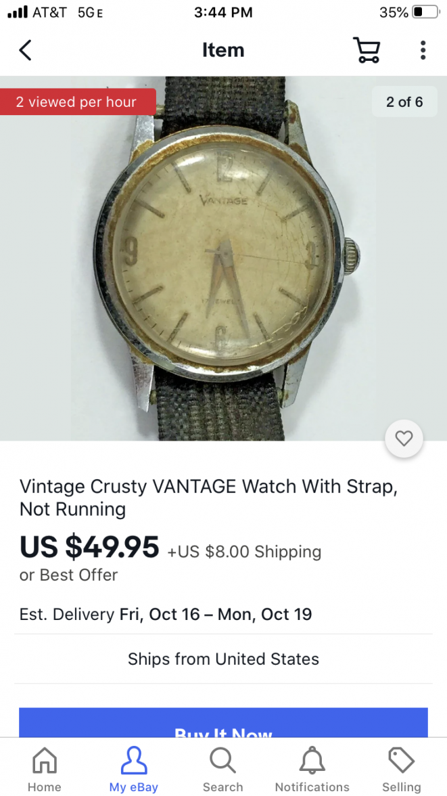The image size is (447, 796).
Task: Open the shopping cart
Action: click(x=367, y=50)
